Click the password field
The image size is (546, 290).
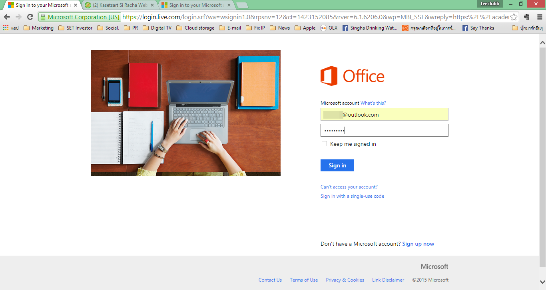[385, 130]
